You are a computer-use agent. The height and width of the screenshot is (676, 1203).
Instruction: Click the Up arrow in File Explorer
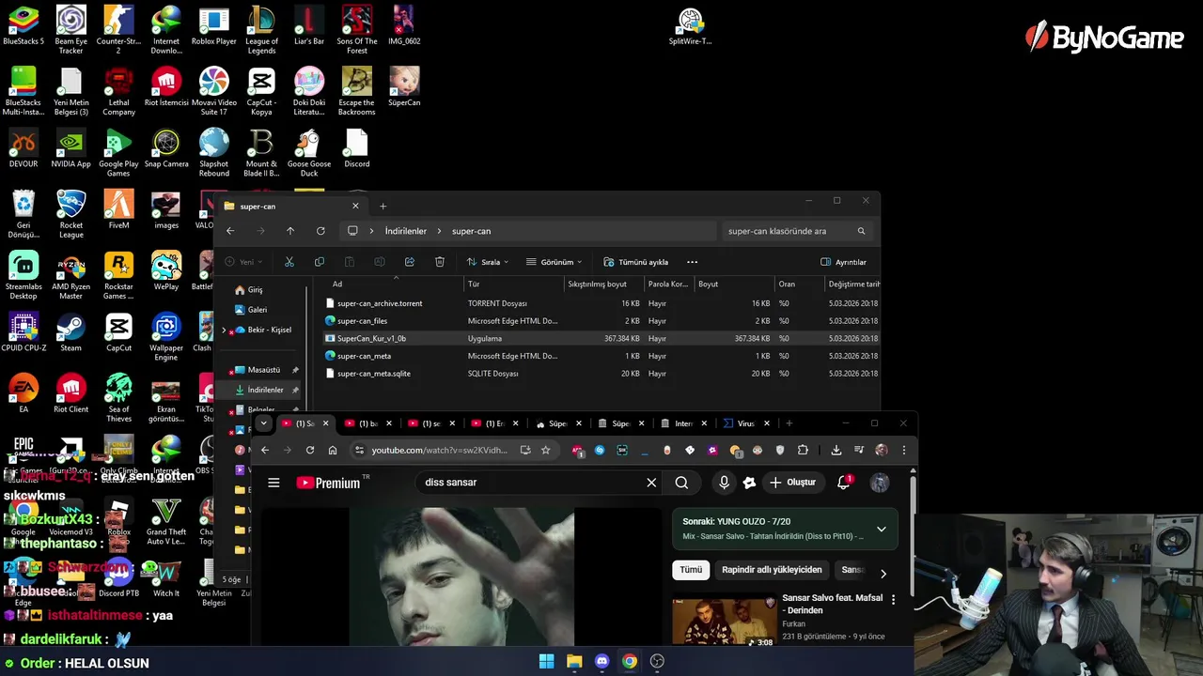pos(290,231)
